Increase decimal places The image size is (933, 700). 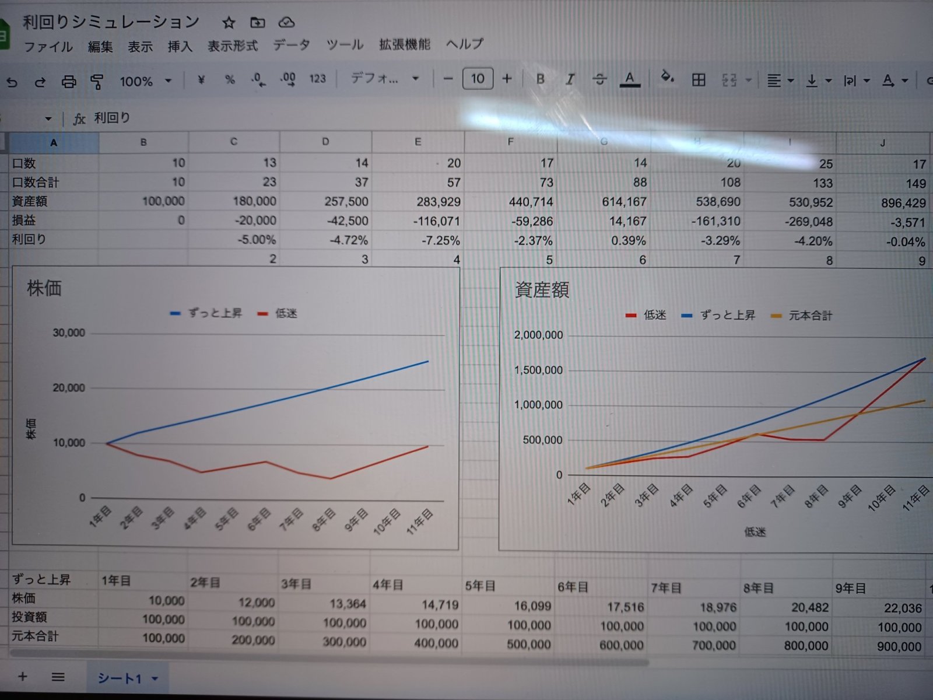click(x=287, y=79)
